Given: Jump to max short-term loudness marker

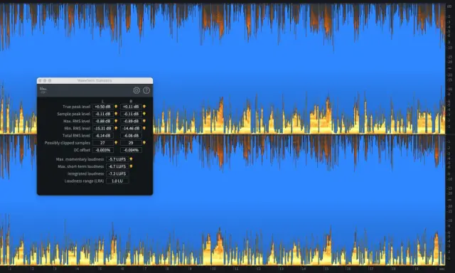Looking at the screenshot, I should pyautogui.click(x=131, y=166).
